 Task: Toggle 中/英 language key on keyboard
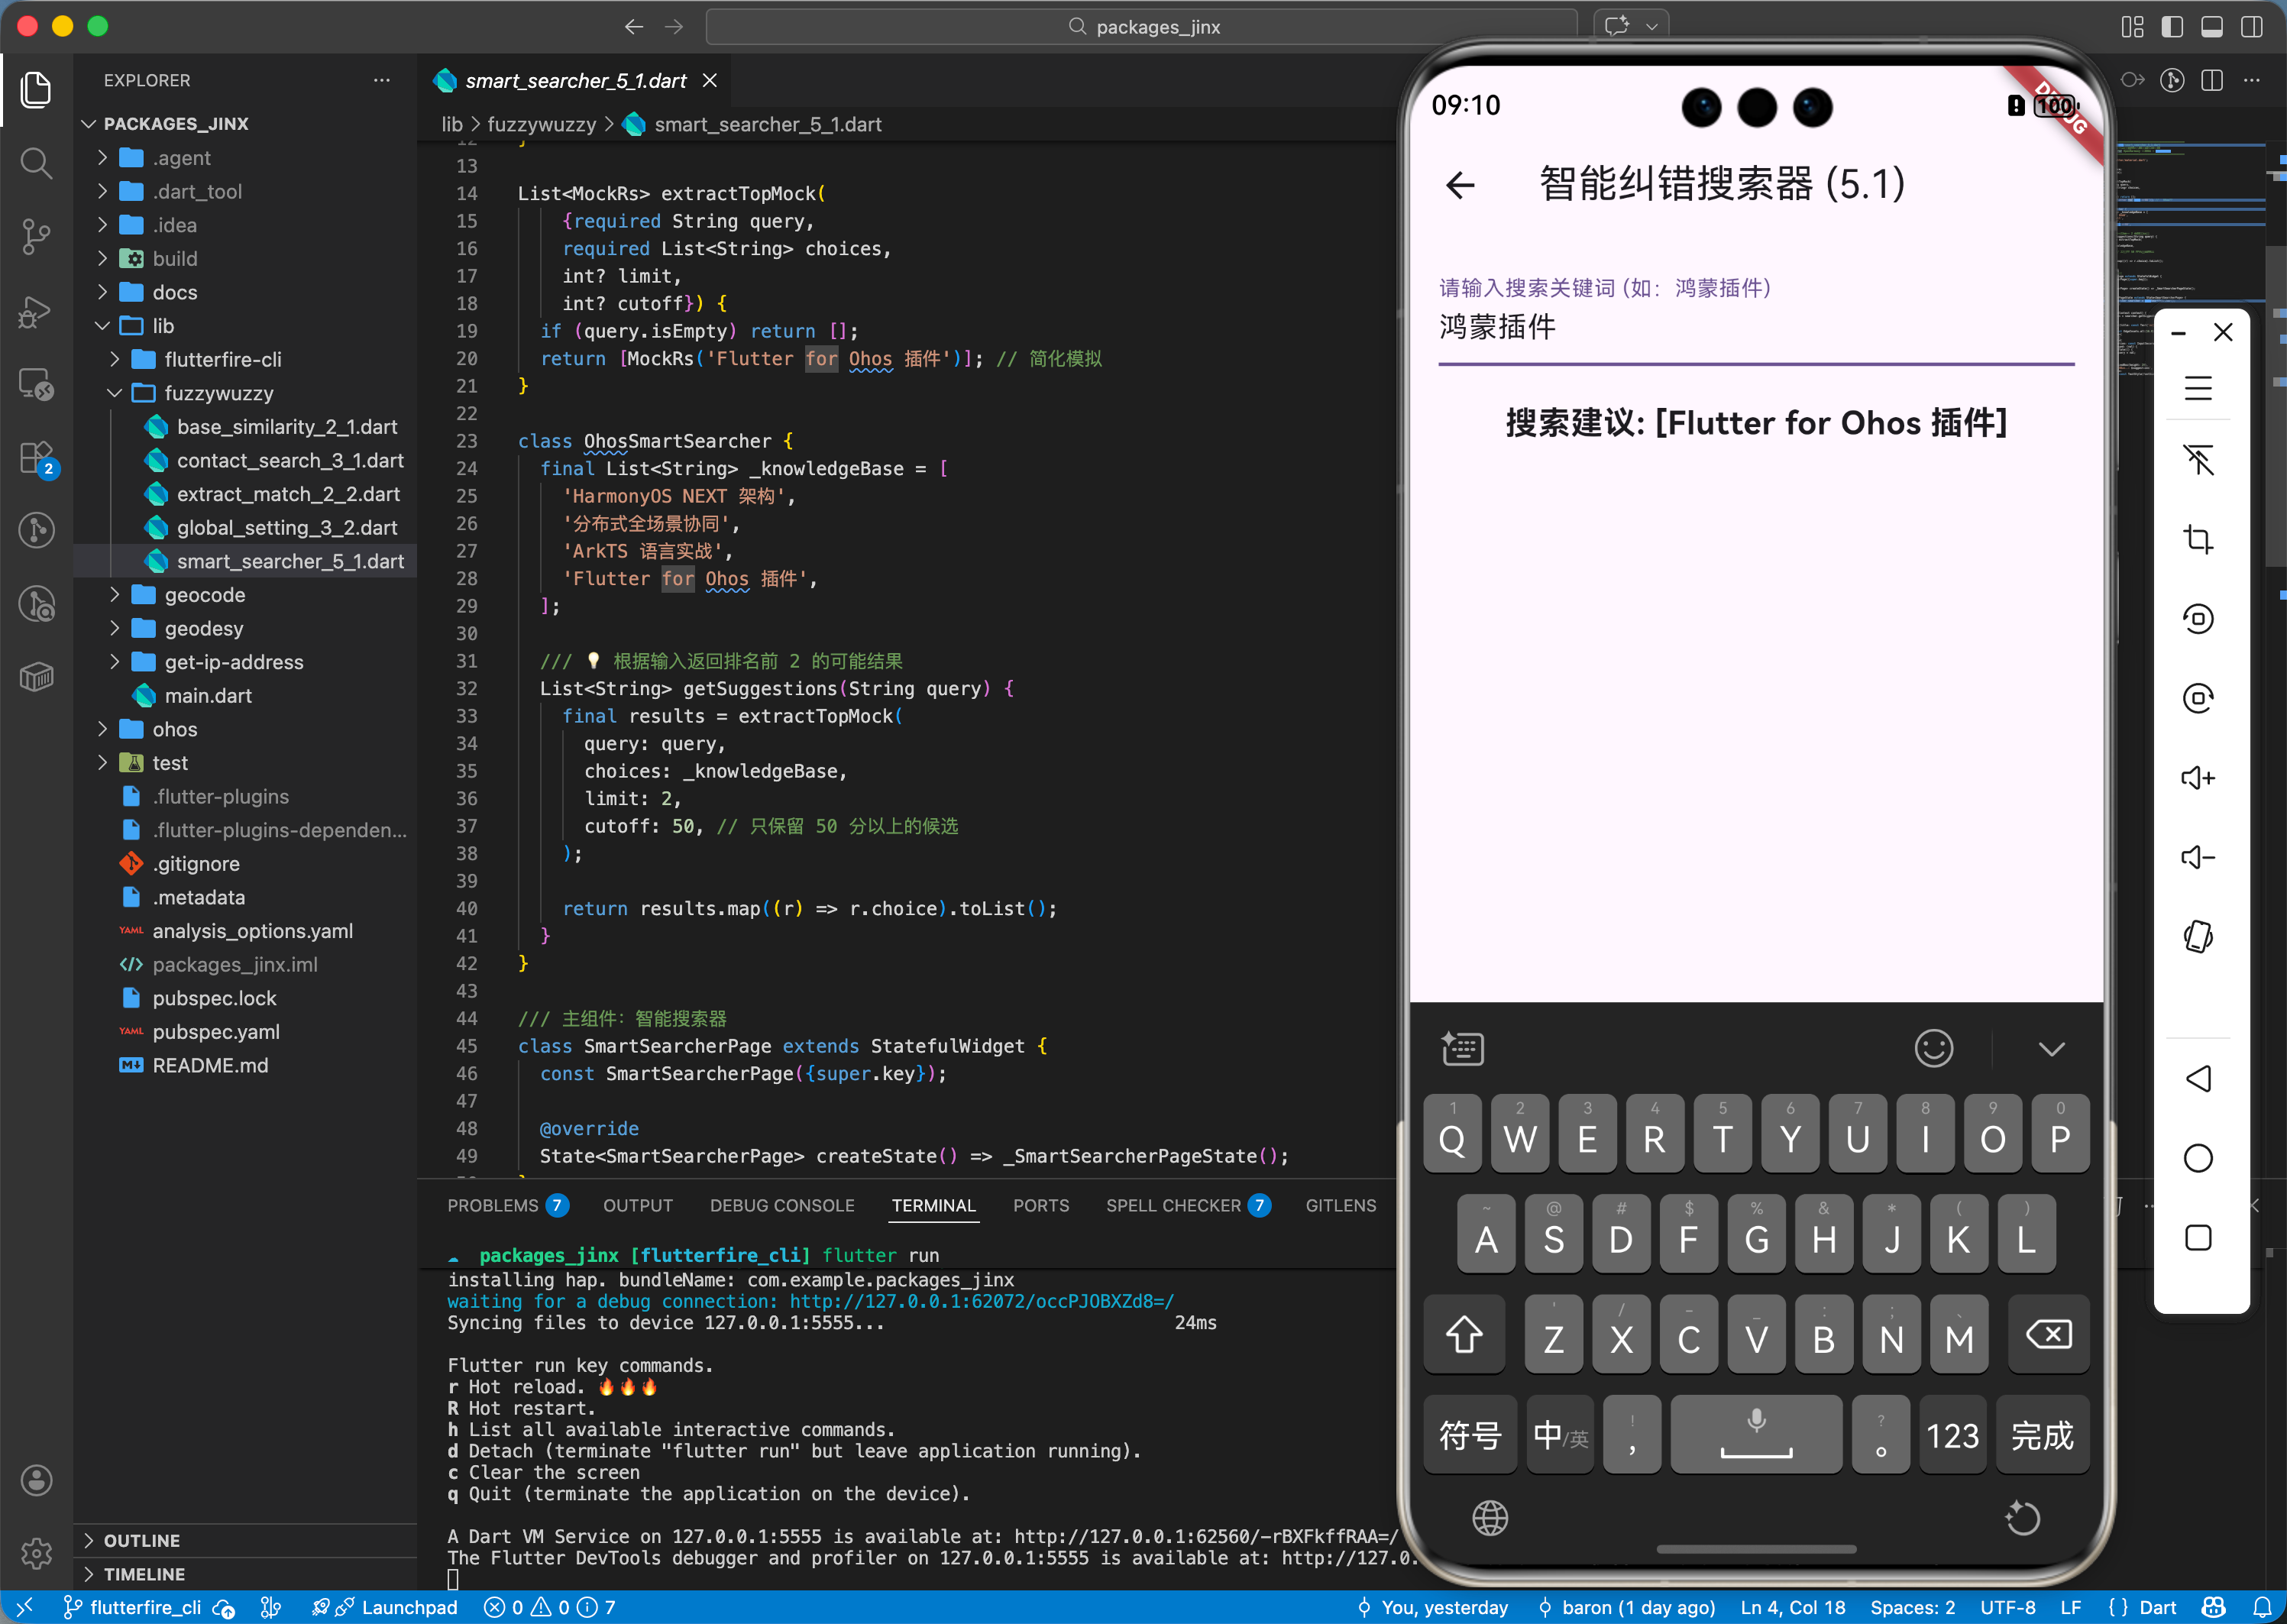(1560, 1436)
